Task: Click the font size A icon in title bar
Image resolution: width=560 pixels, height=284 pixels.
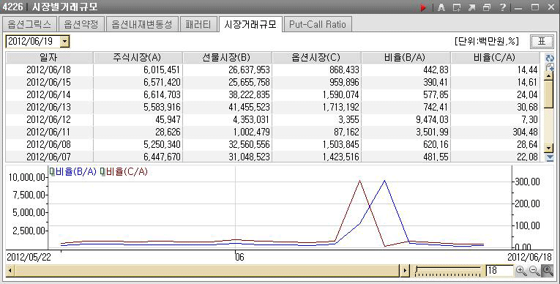Action: tap(441, 7)
